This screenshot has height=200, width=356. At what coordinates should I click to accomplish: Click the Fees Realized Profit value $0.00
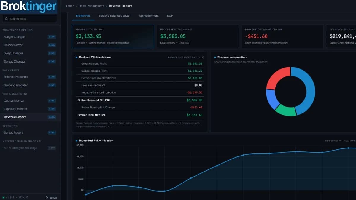point(198,85)
